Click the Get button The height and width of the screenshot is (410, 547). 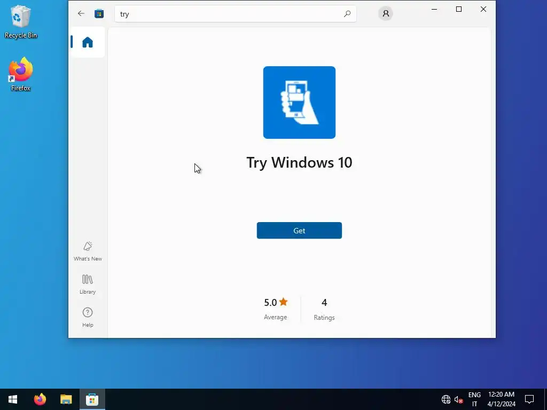click(x=299, y=231)
